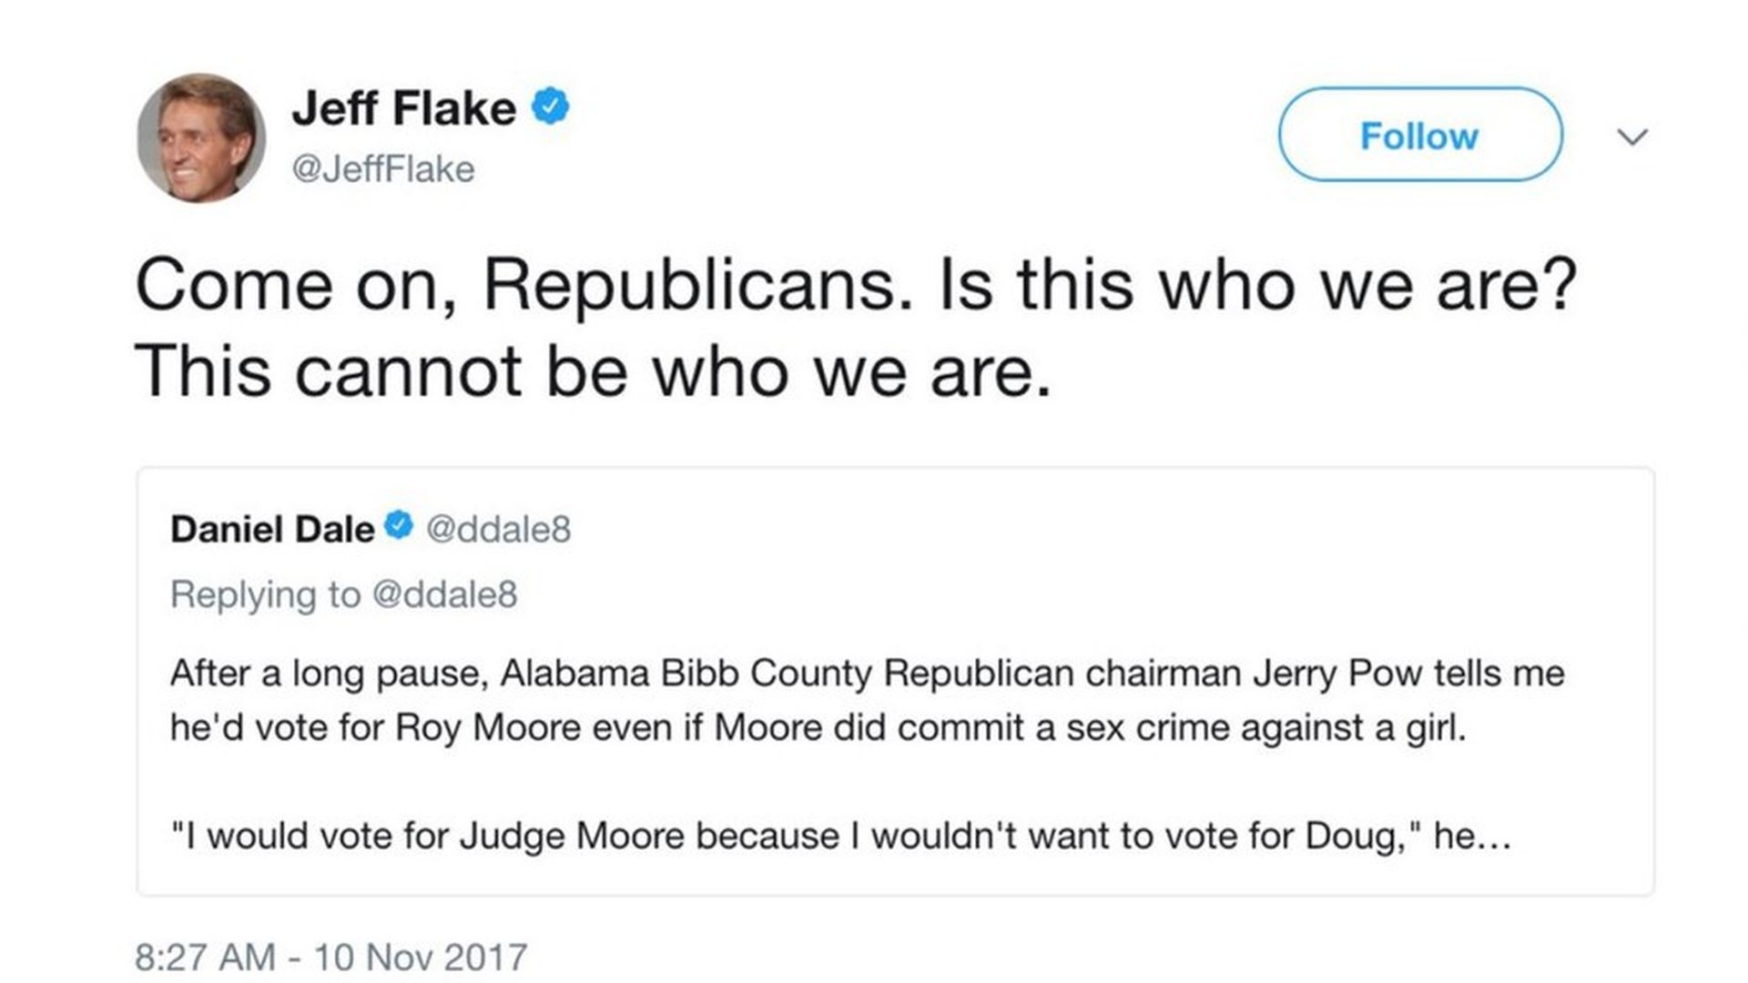Open the tweet options chevron menu

(x=1632, y=137)
